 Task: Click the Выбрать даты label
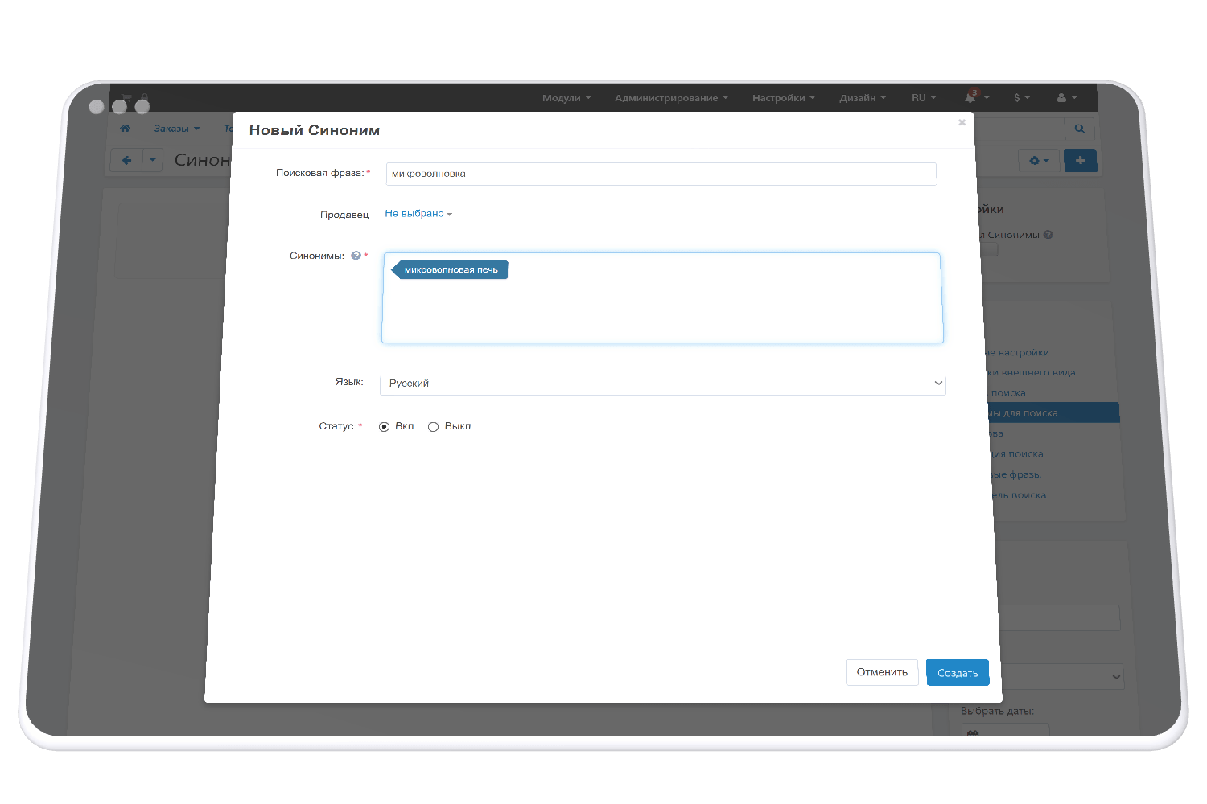coord(997,711)
